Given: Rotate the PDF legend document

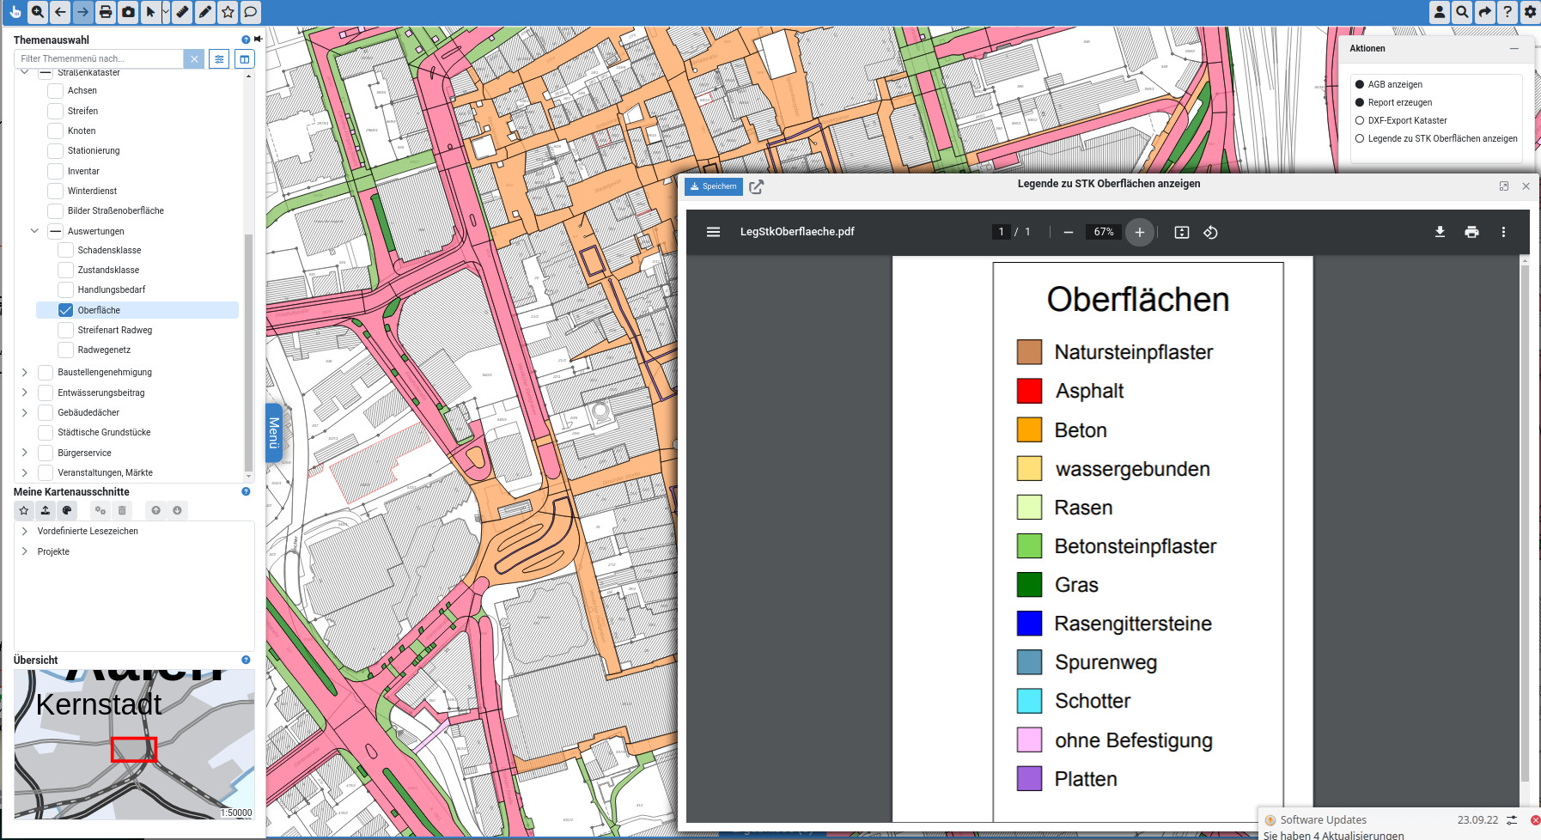Looking at the screenshot, I should pos(1210,232).
